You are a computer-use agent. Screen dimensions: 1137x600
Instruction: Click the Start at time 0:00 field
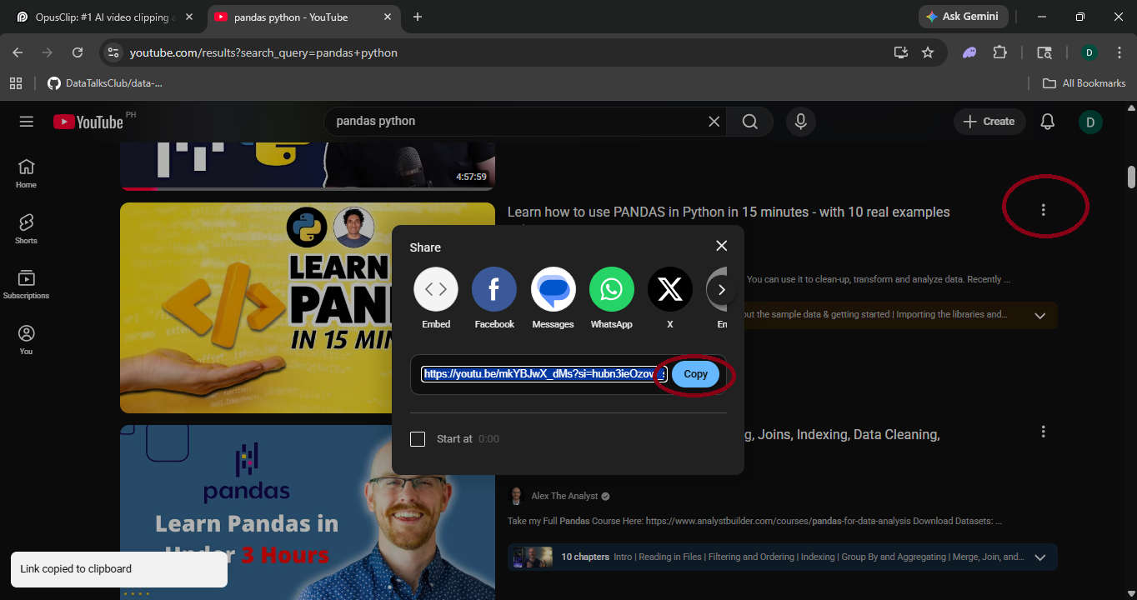tap(489, 439)
